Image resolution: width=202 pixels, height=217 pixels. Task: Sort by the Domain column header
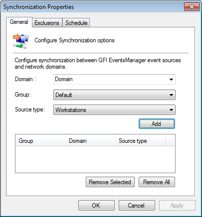90,141
